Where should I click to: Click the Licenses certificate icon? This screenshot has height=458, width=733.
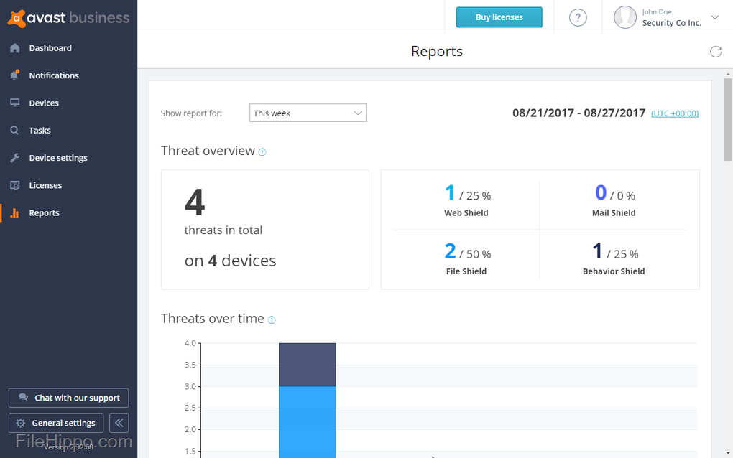coord(15,185)
